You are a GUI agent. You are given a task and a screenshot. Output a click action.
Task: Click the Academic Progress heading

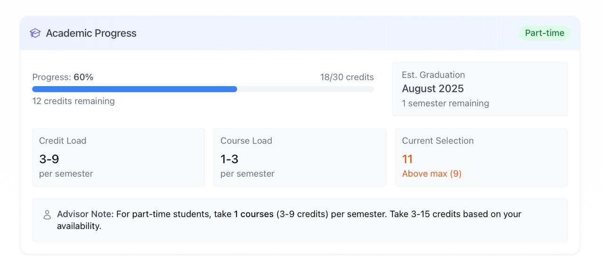pyautogui.click(x=91, y=33)
